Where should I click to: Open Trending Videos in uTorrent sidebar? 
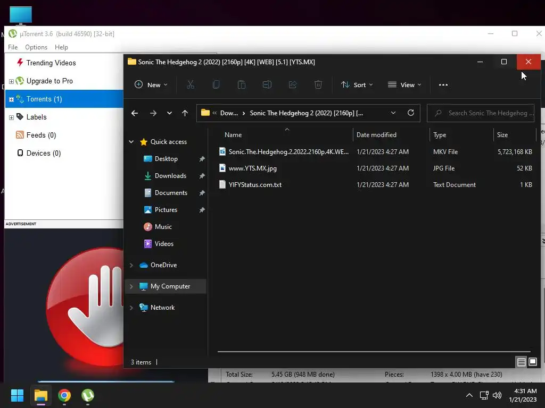point(51,63)
